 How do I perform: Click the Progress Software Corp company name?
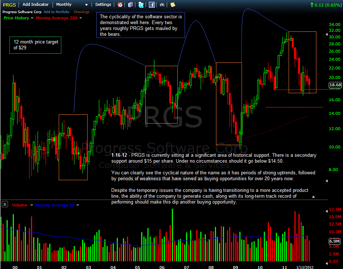(22, 12)
